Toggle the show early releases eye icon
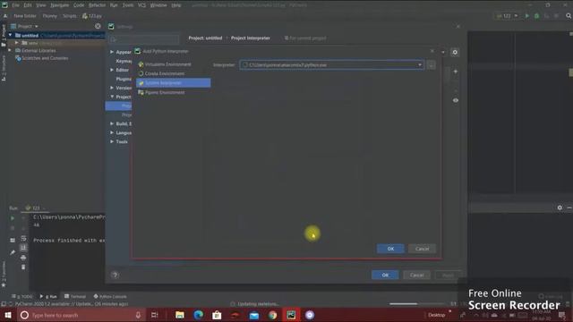 (x=456, y=100)
